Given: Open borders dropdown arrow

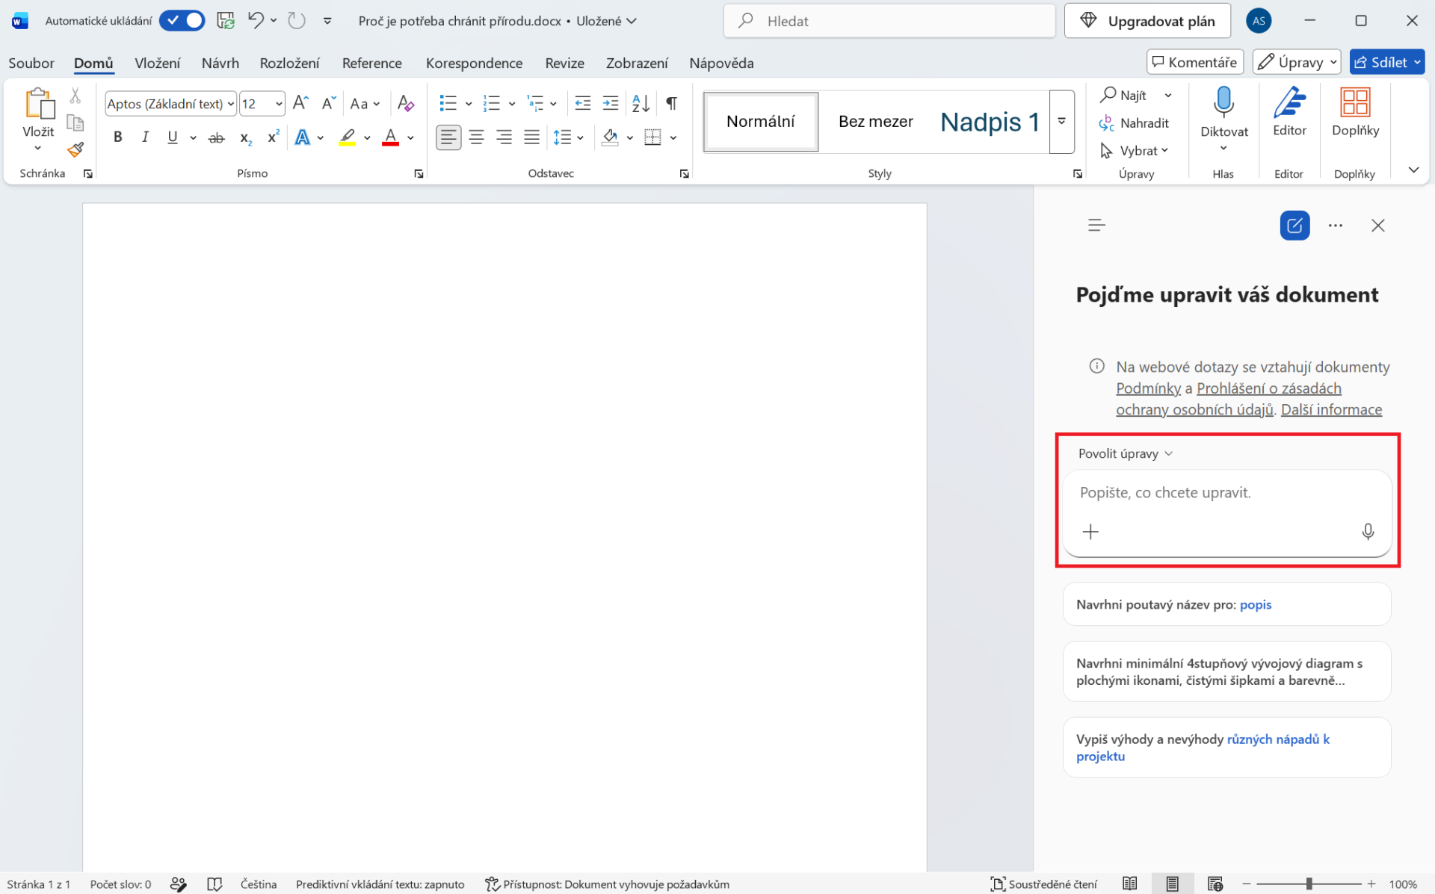Looking at the screenshot, I should point(673,138).
